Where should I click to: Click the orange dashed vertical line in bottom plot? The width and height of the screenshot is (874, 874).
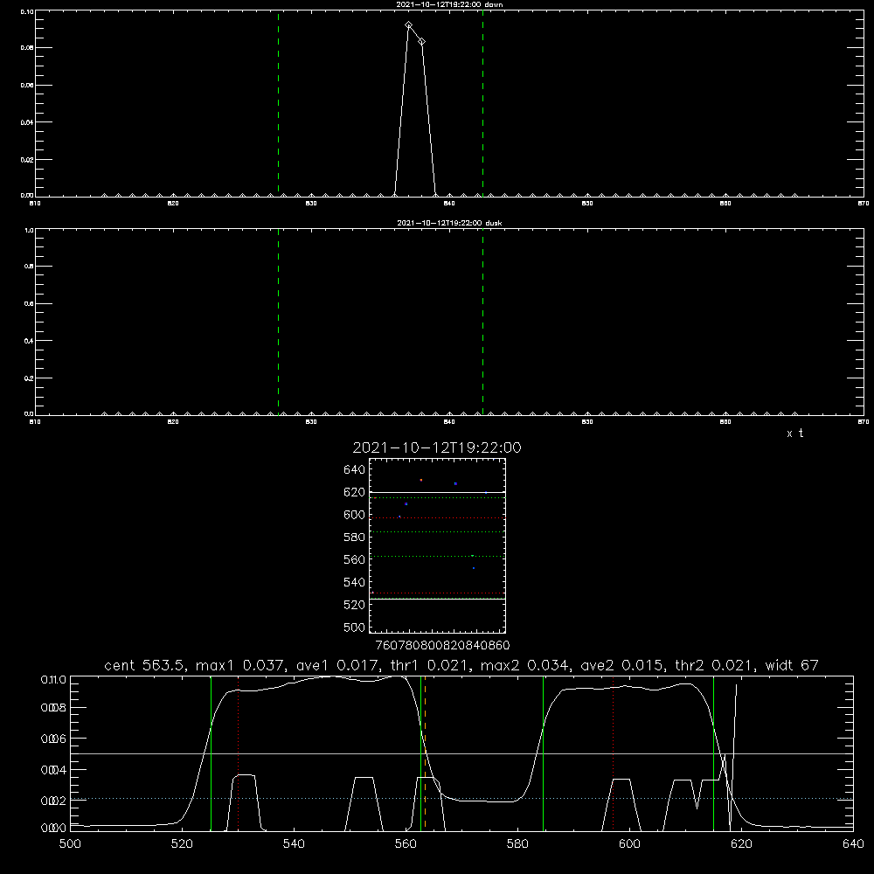point(425,753)
